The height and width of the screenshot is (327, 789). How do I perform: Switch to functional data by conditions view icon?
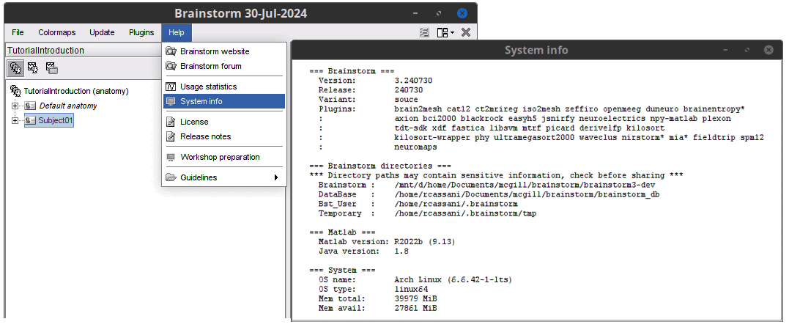point(51,68)
